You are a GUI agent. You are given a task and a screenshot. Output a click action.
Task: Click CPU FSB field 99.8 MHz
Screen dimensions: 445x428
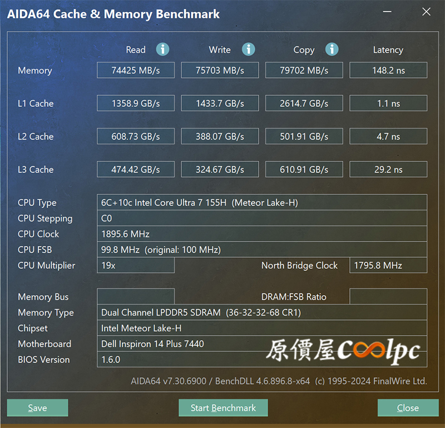click(262, 250)
